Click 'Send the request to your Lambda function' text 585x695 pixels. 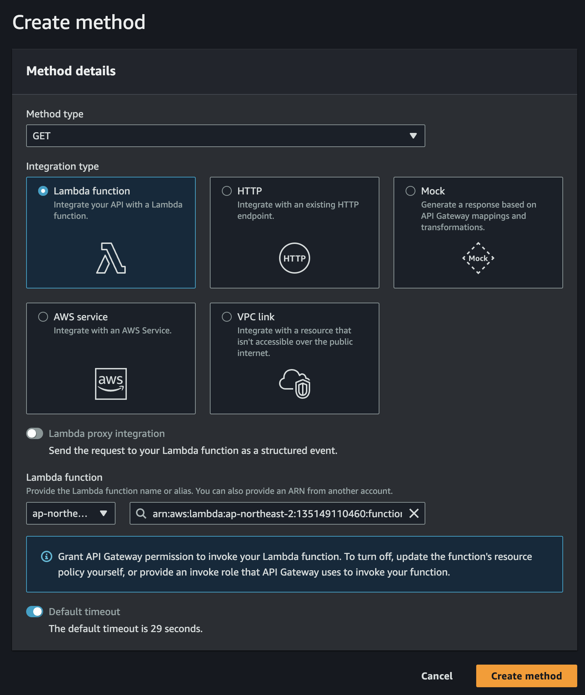tap(144, 450)
